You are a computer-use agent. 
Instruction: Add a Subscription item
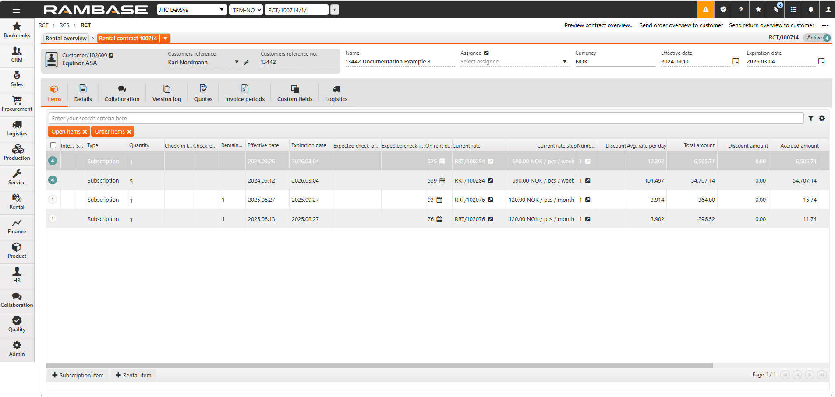[x=78, y=375]
